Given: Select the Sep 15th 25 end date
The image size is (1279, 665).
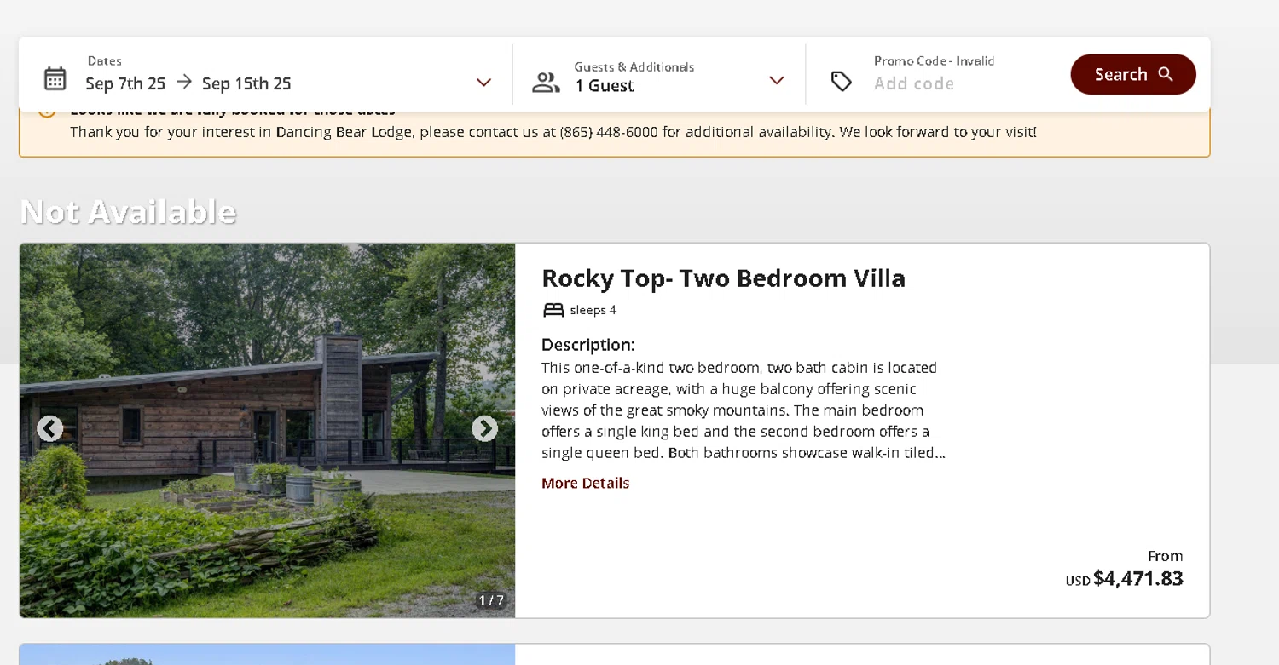Looking at the screenshot, I should tap(246, 83).
